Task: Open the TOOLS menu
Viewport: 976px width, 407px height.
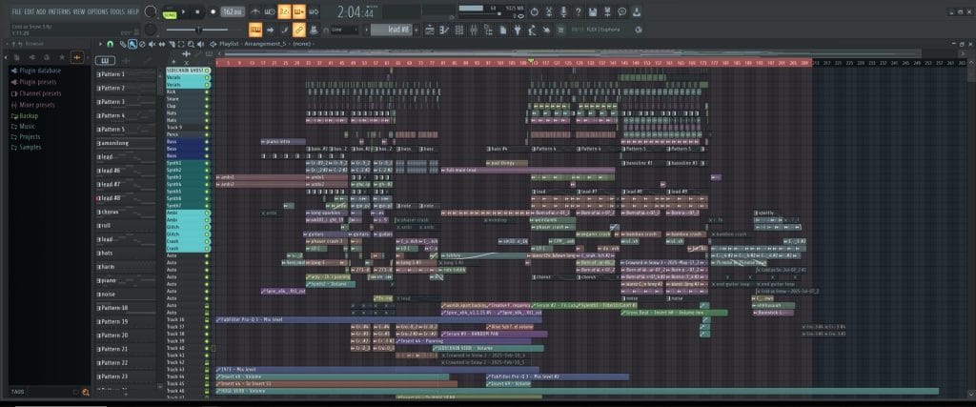Action: click(116, 11)
